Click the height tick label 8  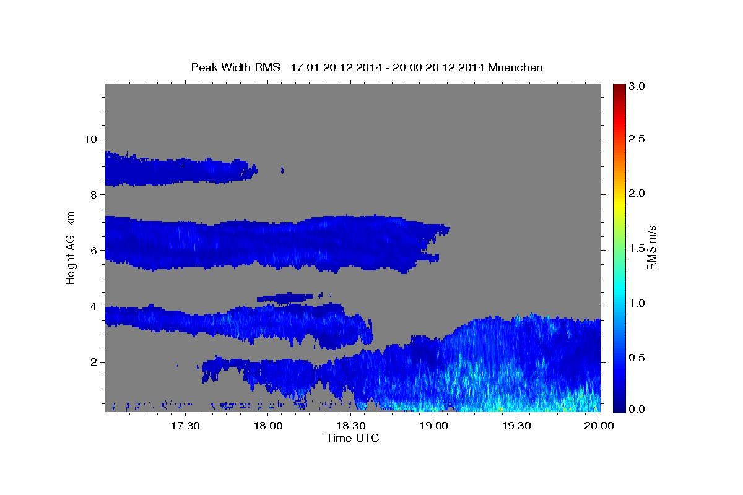click(x=93, y=194)
